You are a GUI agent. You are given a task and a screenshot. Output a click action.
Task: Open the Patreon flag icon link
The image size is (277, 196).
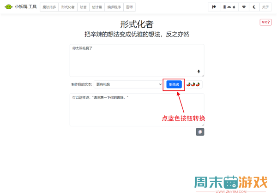(x=214, y=7)
